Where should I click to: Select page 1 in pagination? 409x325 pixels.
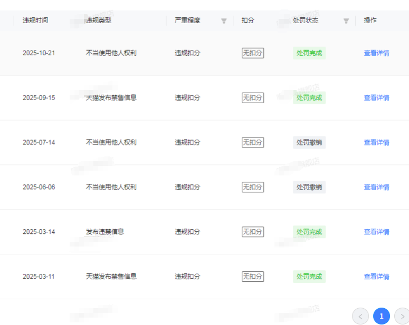coord(382,316)
